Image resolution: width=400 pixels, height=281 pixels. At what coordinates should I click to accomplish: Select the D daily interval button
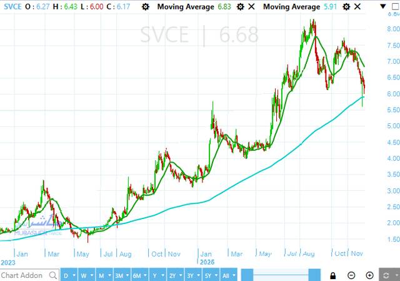point(67,275)
